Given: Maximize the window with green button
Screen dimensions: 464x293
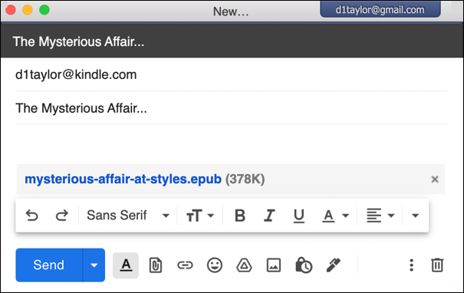Looking at the screenshot, I should [x=44, y=10].
